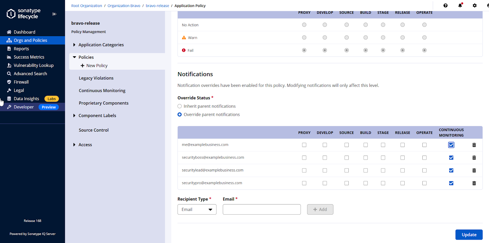Go to Reports in the sidebar
489x243 pixels.
coord(21,49)
